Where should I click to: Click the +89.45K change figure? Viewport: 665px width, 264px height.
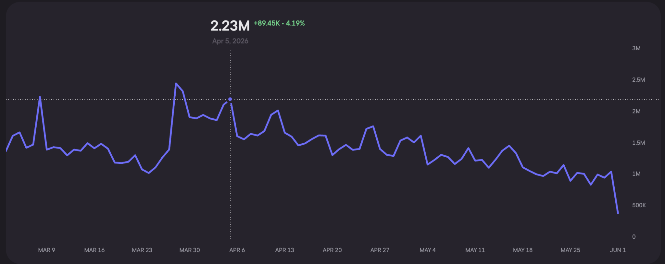(x=267, y=23)
